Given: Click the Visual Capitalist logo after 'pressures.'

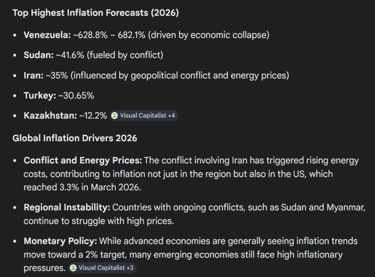Looking at the screenshot, I should [73, 268].
